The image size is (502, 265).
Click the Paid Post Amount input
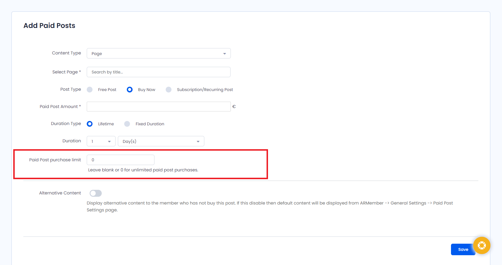click(x=158, y=107)
